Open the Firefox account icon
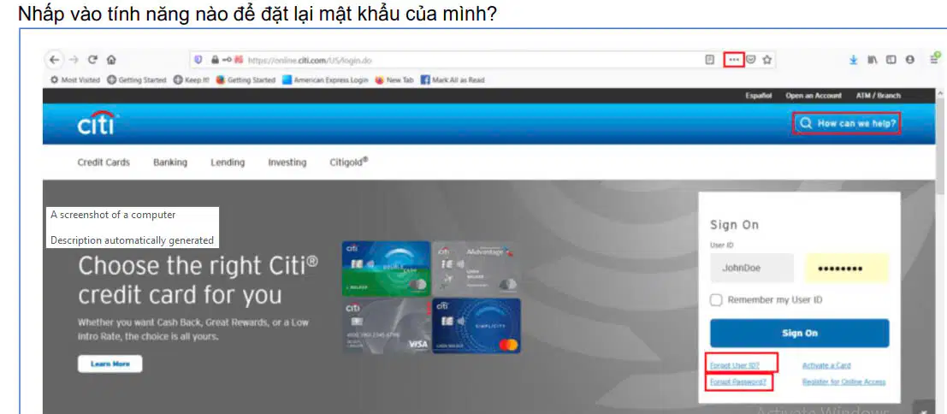This screenshot has width=947, height=414. coord(909,60)
